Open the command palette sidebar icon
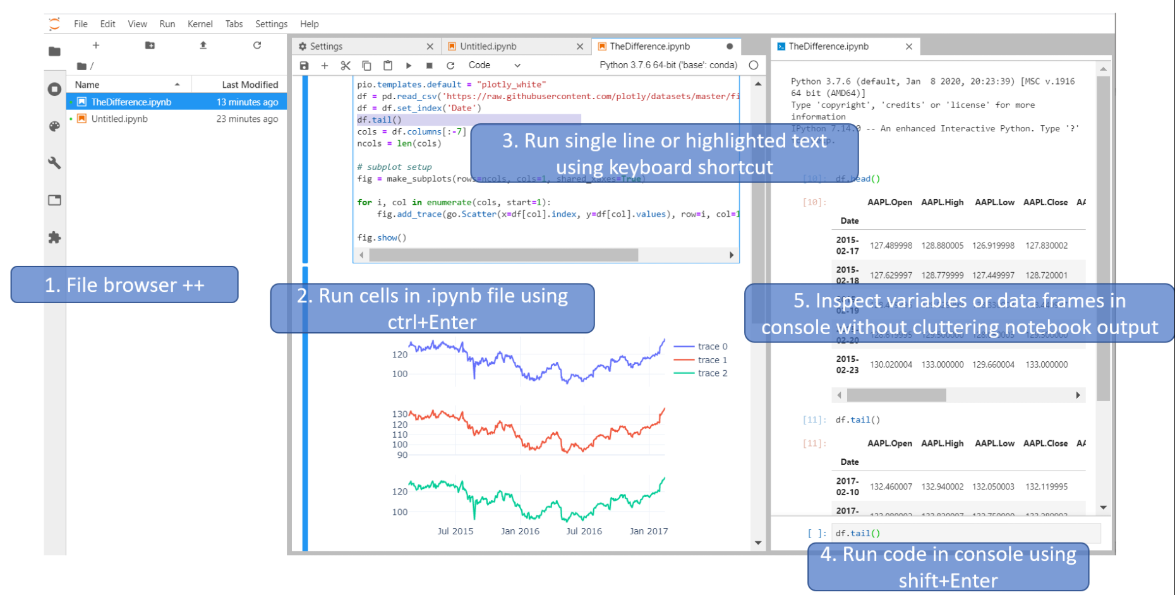 54,126
